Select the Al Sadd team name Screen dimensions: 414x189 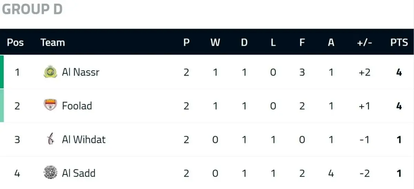79,172
